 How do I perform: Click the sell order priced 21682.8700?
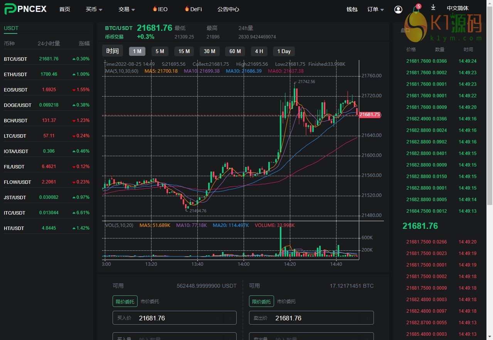[x=441, y=322]
